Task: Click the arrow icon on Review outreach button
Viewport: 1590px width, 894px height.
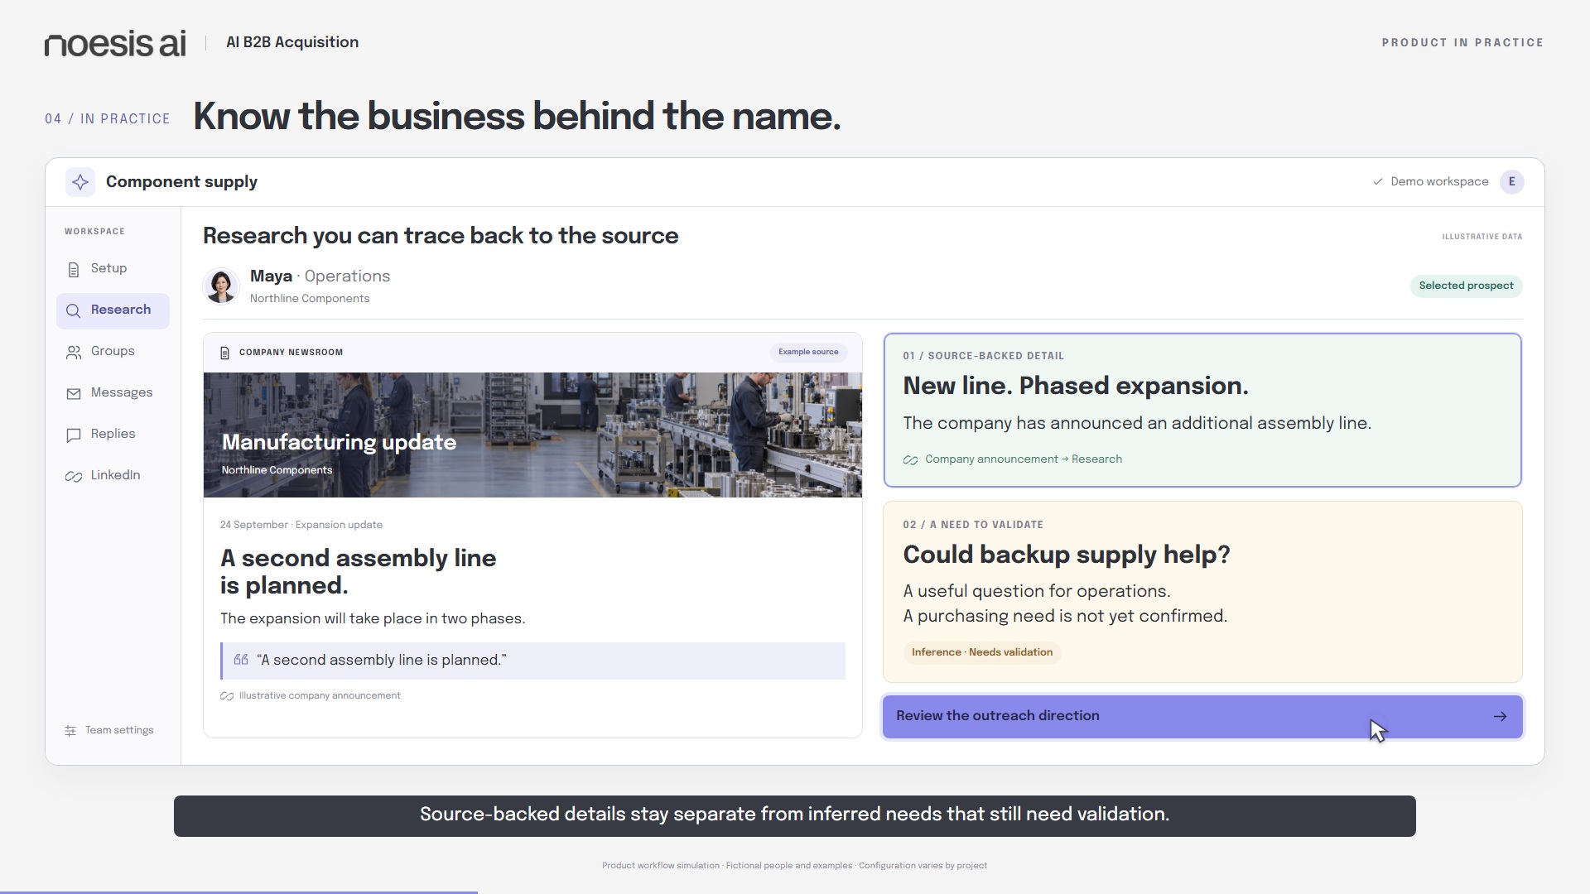Action: (1500, 716)
